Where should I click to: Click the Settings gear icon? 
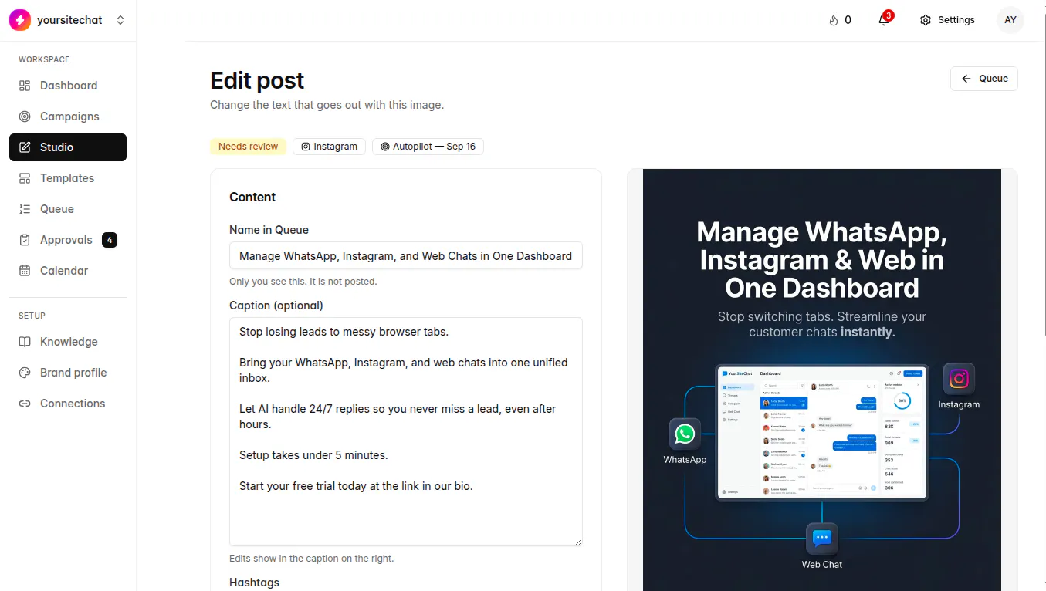click(x=926, y=20)
